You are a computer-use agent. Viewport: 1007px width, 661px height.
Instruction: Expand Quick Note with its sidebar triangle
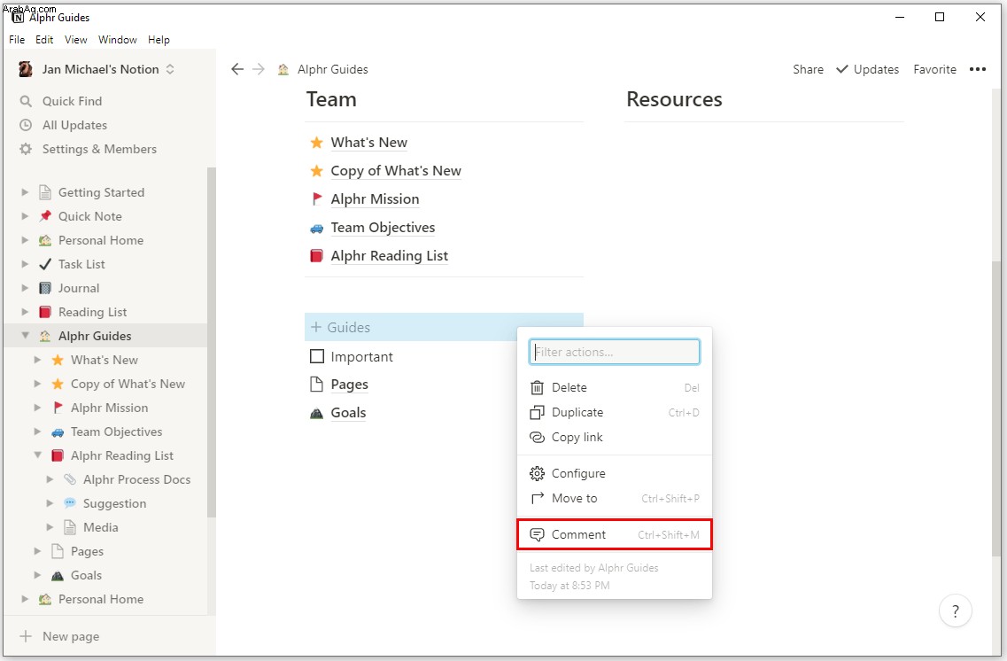click(x=25, y=216)
